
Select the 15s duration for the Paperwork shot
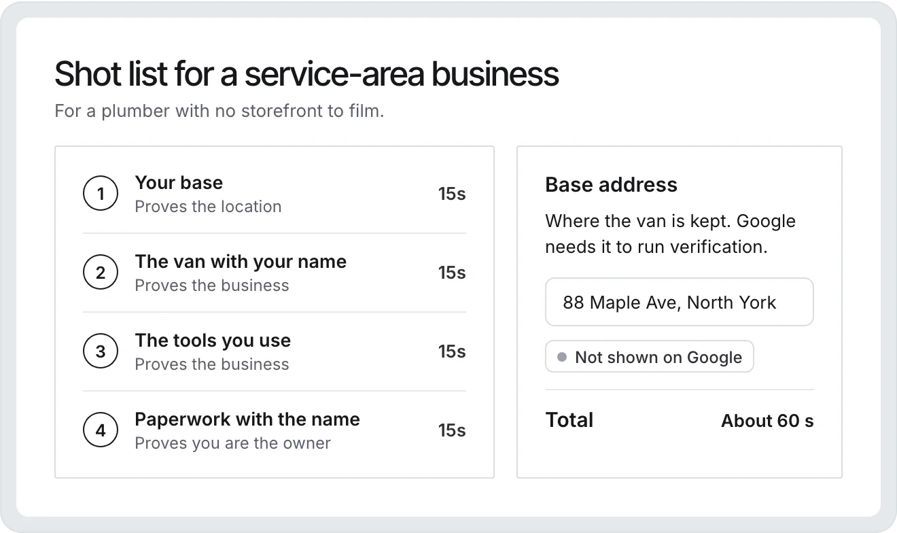point(452,430)
